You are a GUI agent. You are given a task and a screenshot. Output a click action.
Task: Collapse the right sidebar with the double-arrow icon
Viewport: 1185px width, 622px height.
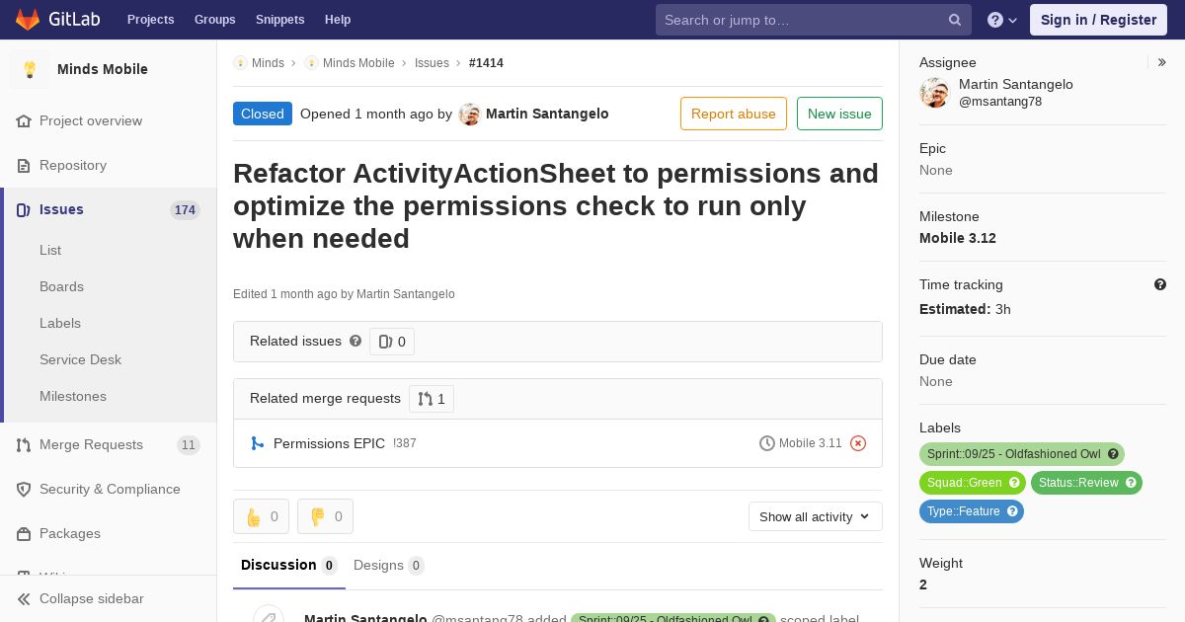point(1162,62)
